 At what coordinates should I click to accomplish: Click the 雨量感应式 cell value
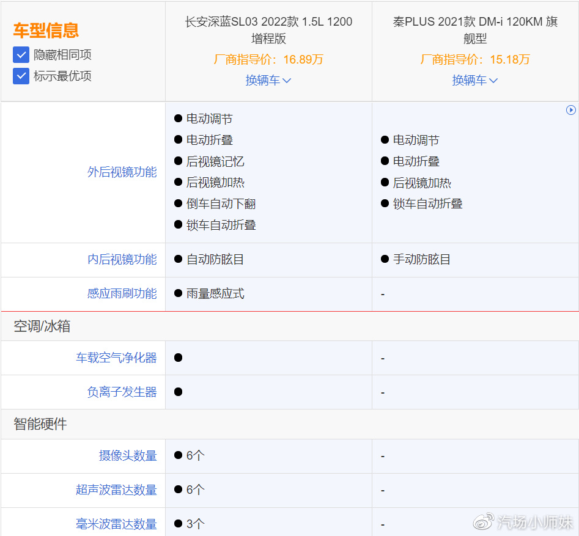pos(215,294)
